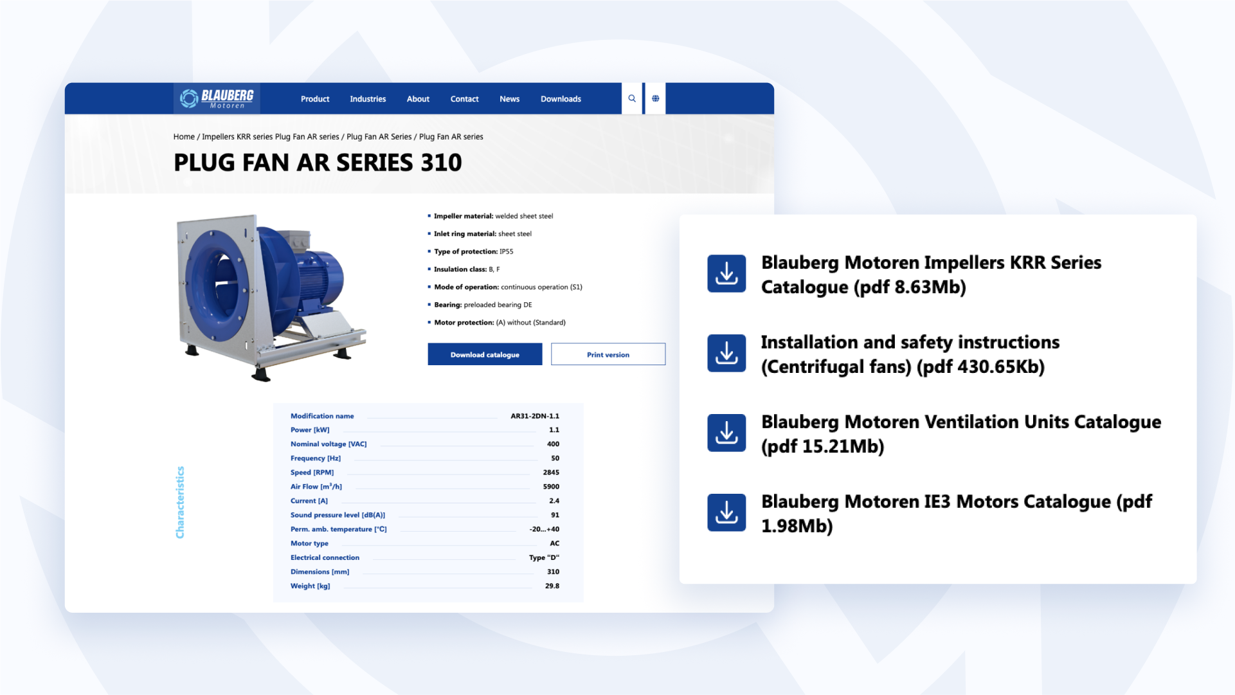Download icon for Installation and safety instructions

(726, 353)
